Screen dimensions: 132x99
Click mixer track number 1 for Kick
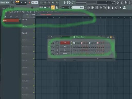pos(57,43)
